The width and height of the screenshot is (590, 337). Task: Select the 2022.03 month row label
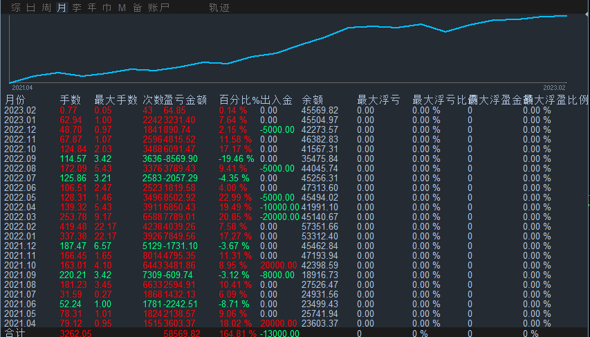[20, 217]
